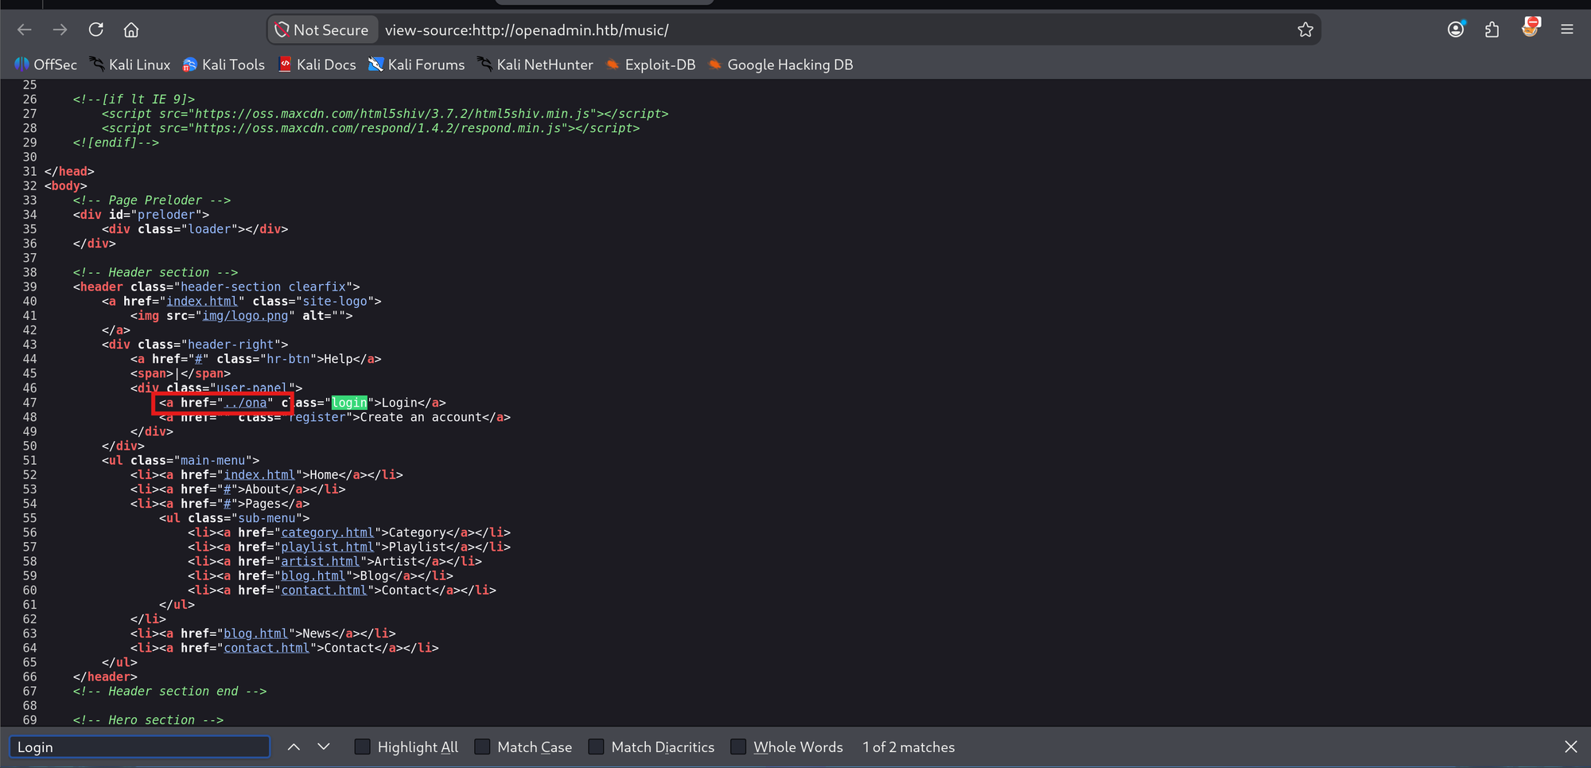Open the Kali Forums bookmark

click(x=416, y=64)
